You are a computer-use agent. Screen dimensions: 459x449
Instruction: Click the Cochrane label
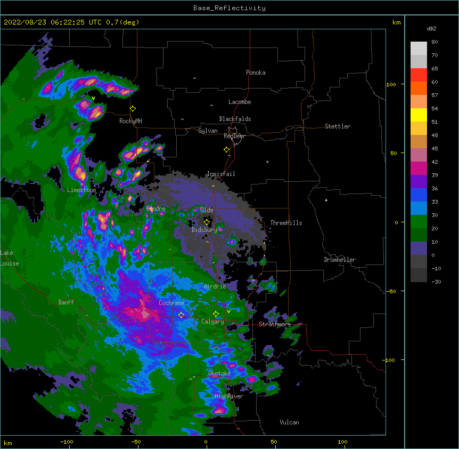pos(171,303)
